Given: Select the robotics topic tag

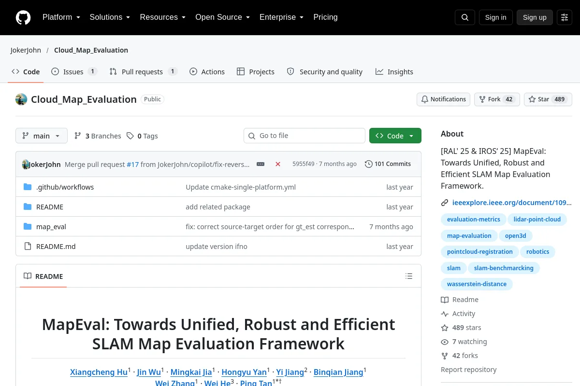Looking at the screenshot, I should tap(538, 252).
